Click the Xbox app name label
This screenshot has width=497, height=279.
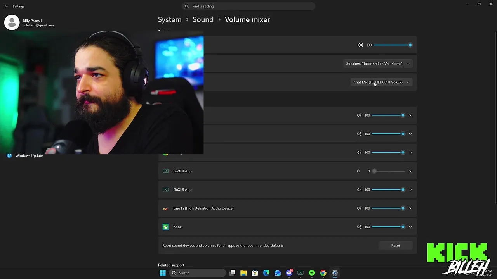pyautogui.click(x=177, y=227)
